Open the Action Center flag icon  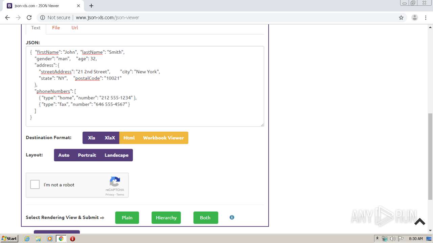401,239
